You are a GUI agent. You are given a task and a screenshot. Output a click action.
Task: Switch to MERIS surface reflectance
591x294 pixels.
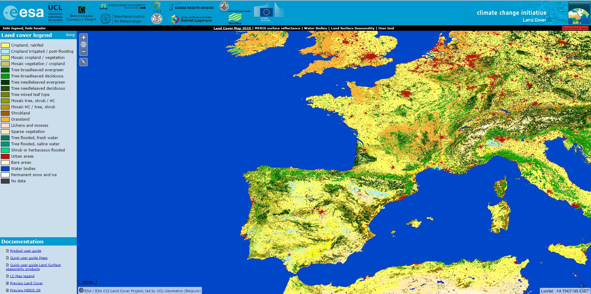click(277, 28)
